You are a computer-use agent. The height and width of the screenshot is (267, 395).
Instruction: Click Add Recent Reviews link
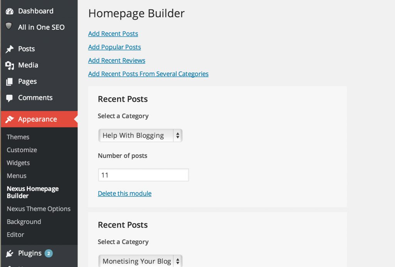[116, 60]
